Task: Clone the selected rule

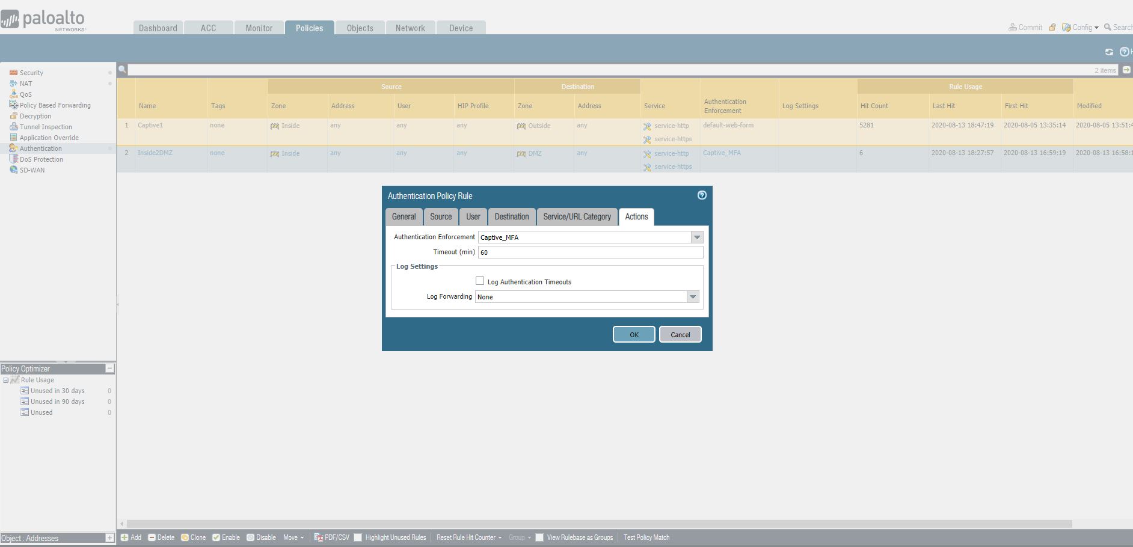Action: 194,537
